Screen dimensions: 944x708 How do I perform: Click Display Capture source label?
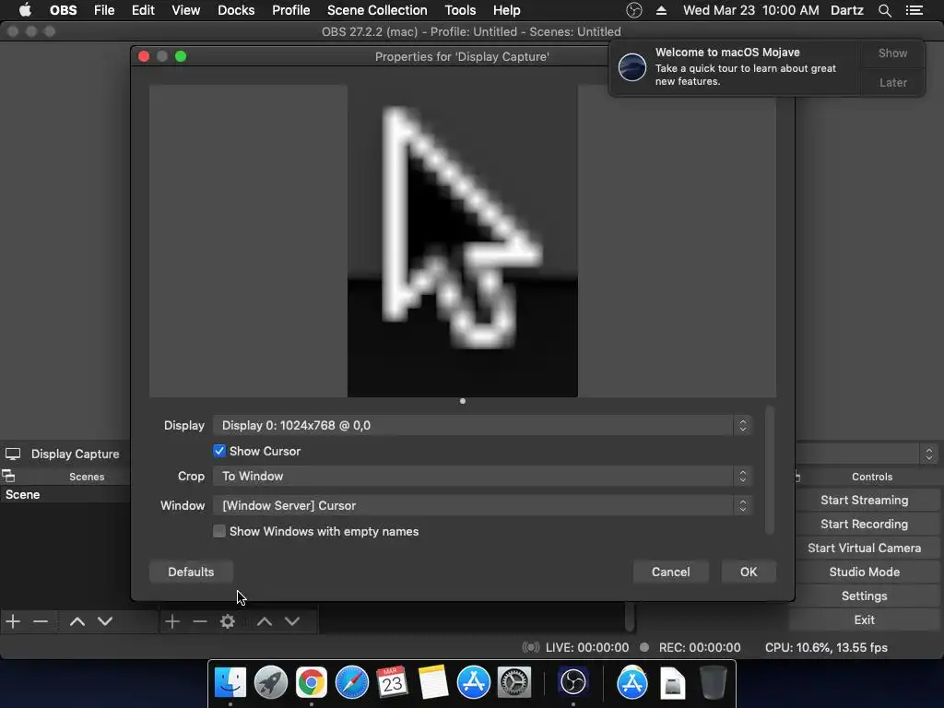point(75,454)
